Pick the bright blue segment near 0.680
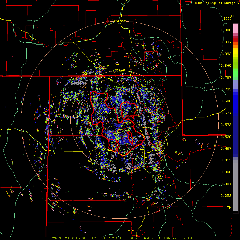 click(x=235, y=103)
